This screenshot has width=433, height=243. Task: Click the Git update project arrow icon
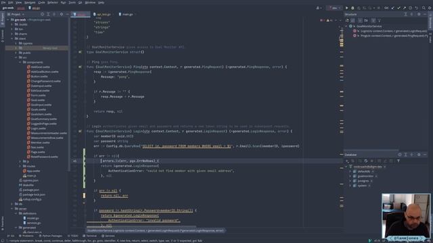392,8
